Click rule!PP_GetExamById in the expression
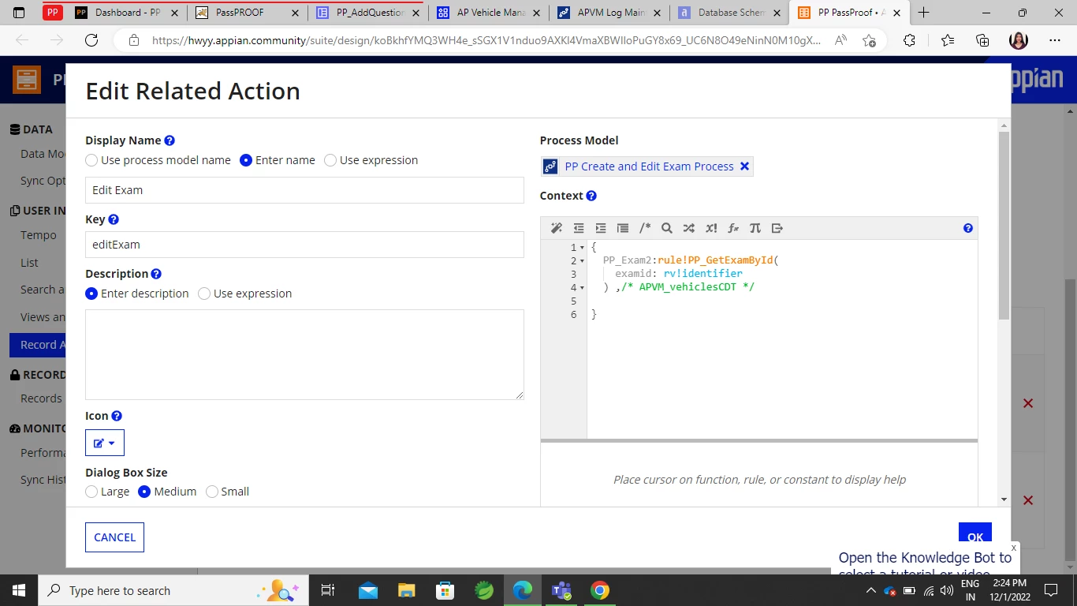Screen dimensions: 1077x606 point(715,260)
